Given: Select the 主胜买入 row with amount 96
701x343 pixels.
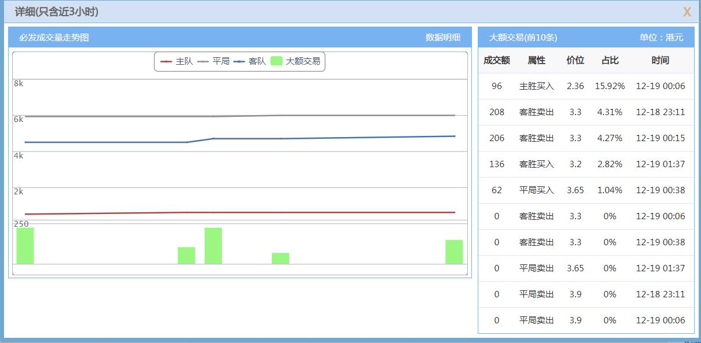Looking at the screenshot, I should (x=585, y=86).
